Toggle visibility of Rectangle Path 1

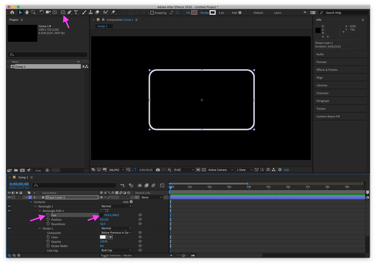[x=9, y=211]
